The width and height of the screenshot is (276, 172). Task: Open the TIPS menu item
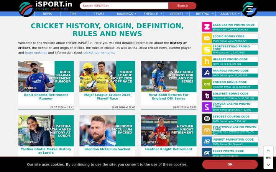tap(73, 14)
